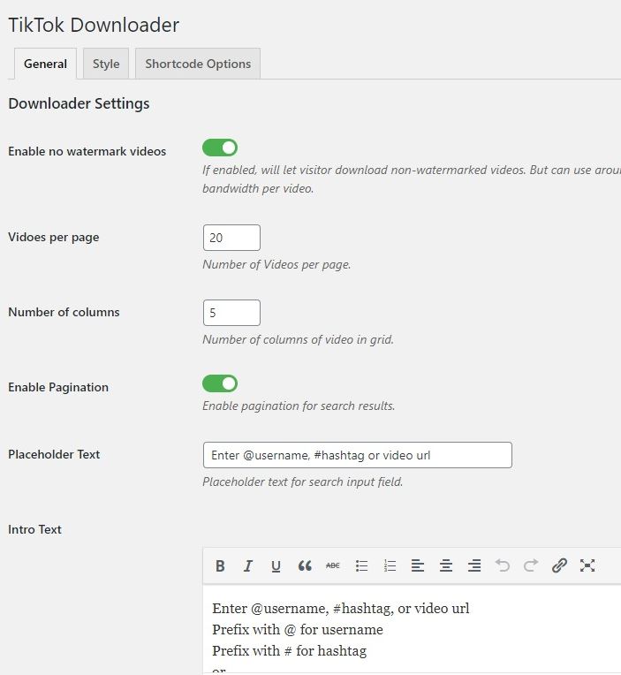621x675 pixels.
Task: Click the 'Downloader Settings' heading
Action: point(79,103)
